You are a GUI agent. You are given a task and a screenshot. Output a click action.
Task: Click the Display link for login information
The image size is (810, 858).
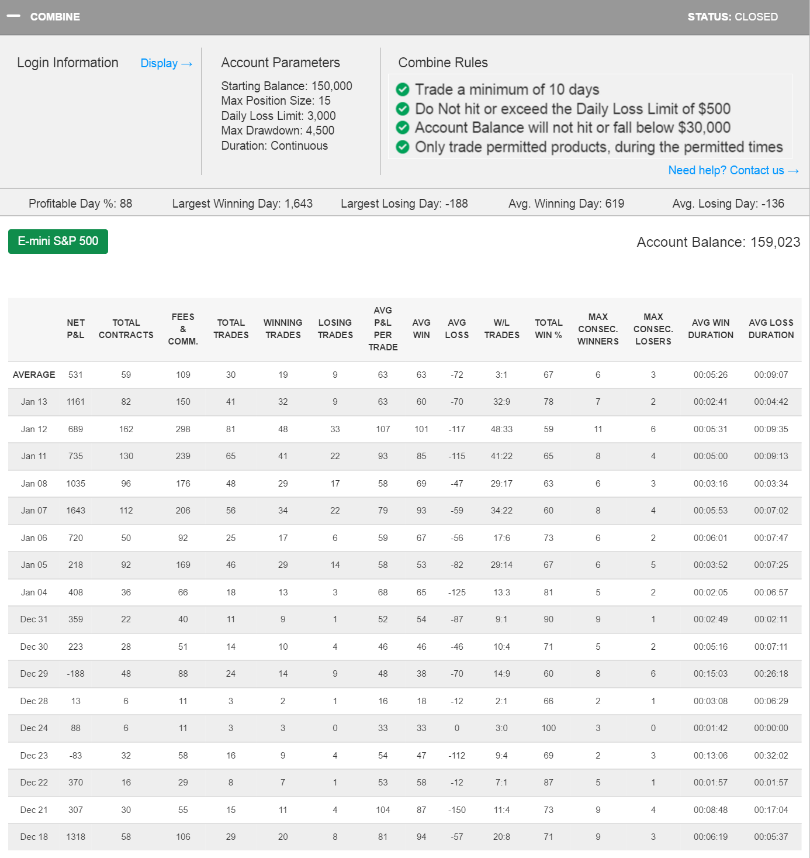coord(166,63)
